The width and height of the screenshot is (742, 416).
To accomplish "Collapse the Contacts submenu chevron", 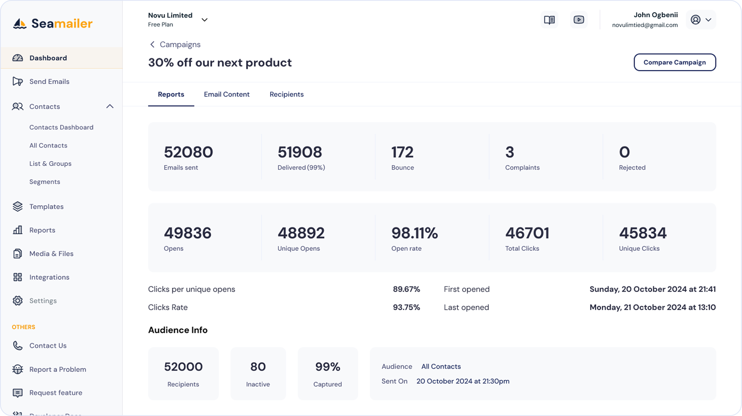I will pyautogui.click(x=110, y=106).
